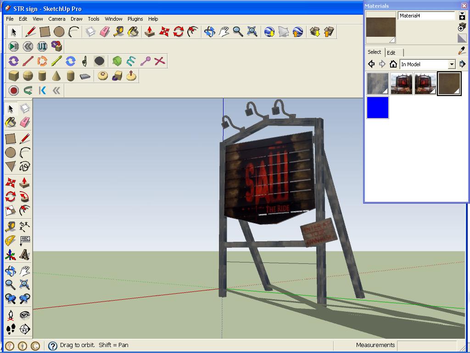Viewport: 470px width, 353px height.
Task: Select the Line pencil tool in top toolbar
Action: (x=30, y=32)
